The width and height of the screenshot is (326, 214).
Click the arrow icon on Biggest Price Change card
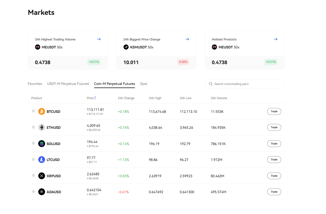[187, 39]
